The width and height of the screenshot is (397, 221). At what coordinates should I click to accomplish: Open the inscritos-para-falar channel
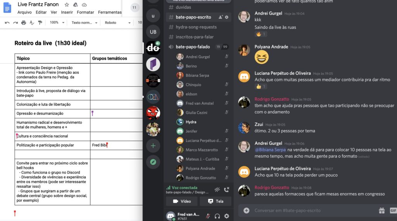click(198, 37)
